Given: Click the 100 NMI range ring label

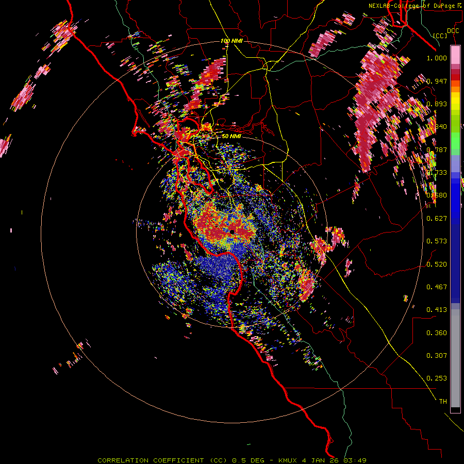Looking at the screenshot, I should click(231, 41).
